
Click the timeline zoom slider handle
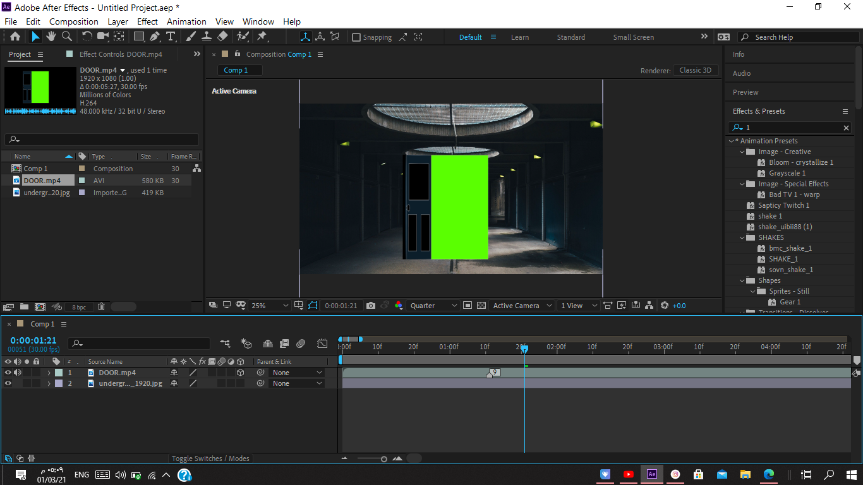coord(383,458)
